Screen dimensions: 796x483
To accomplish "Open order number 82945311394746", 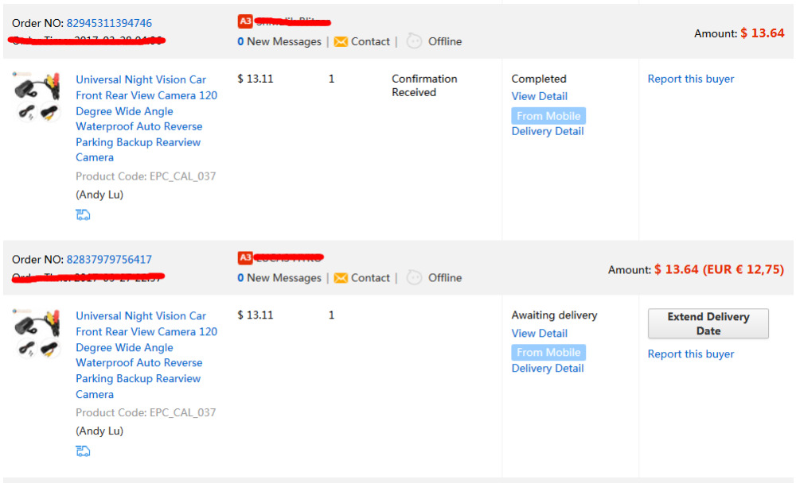I will 109,23.
